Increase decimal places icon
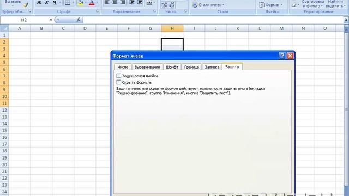 pos(164,5)
